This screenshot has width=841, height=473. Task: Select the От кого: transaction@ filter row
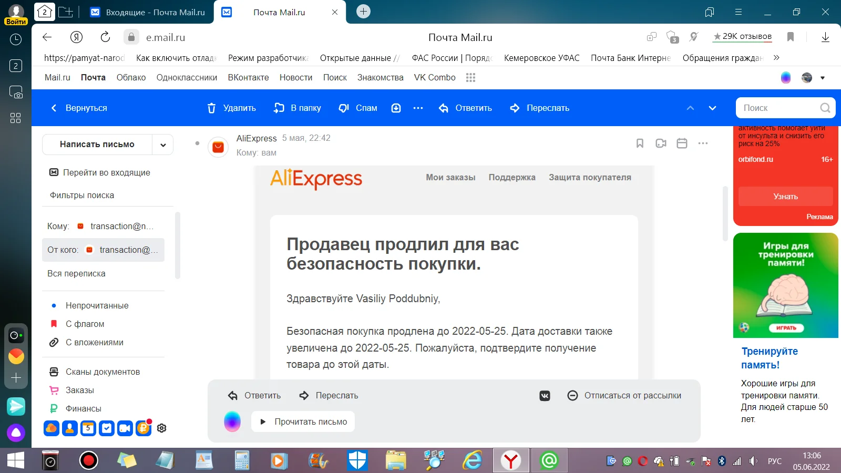click(x=103, y=250)
